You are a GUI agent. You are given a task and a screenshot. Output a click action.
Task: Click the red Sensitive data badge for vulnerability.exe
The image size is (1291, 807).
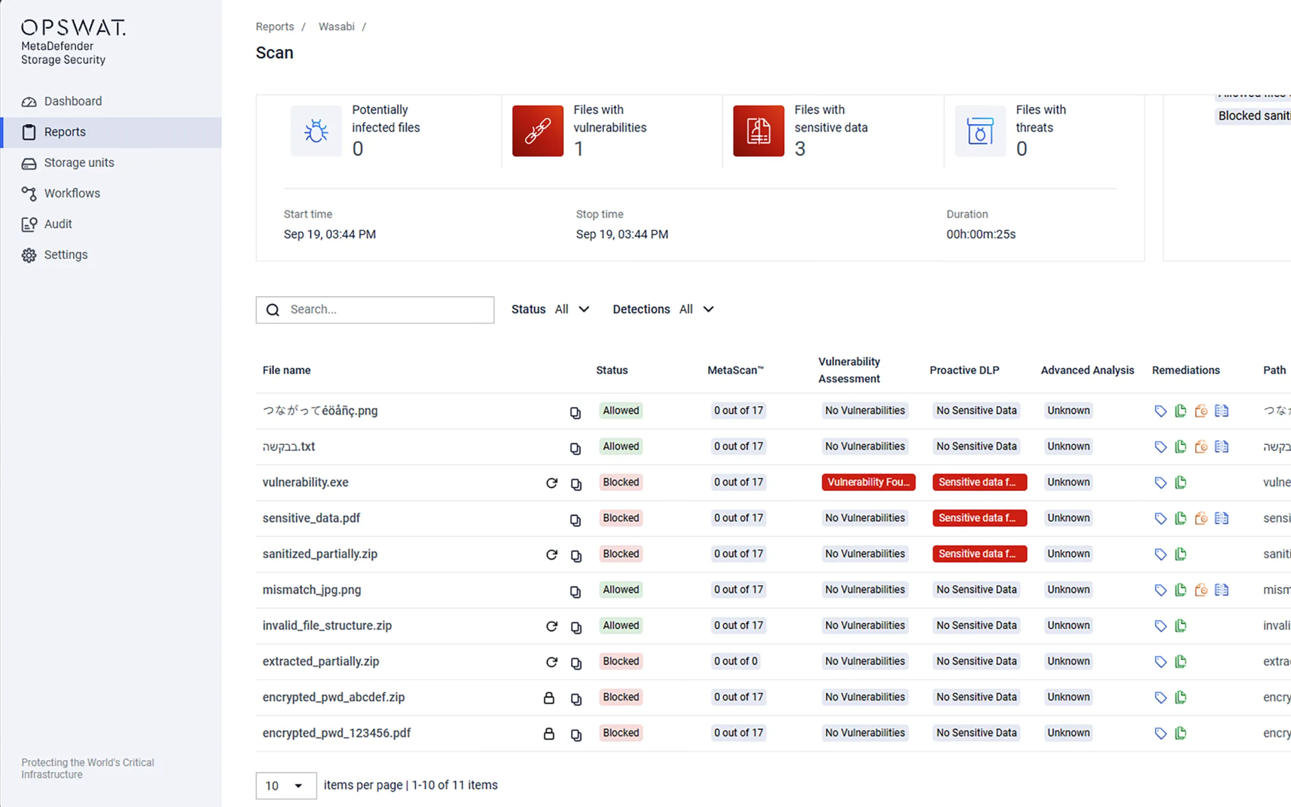[x=978, y=482]
